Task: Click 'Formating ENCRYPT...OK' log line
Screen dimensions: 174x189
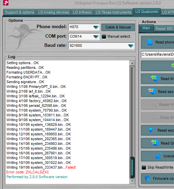Action: pyautogui.click(x=27, y=77)
